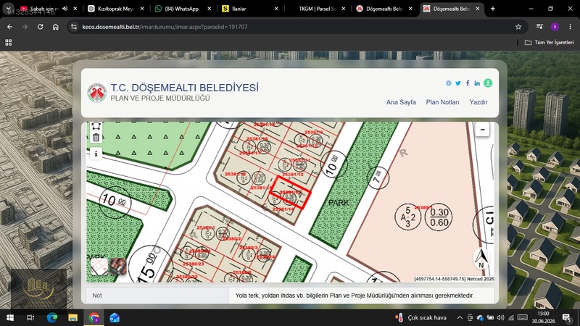Open the apps grid in bookmarks bar
The height and width of the screenshot is (326, 580).
[x=9, y=43]
